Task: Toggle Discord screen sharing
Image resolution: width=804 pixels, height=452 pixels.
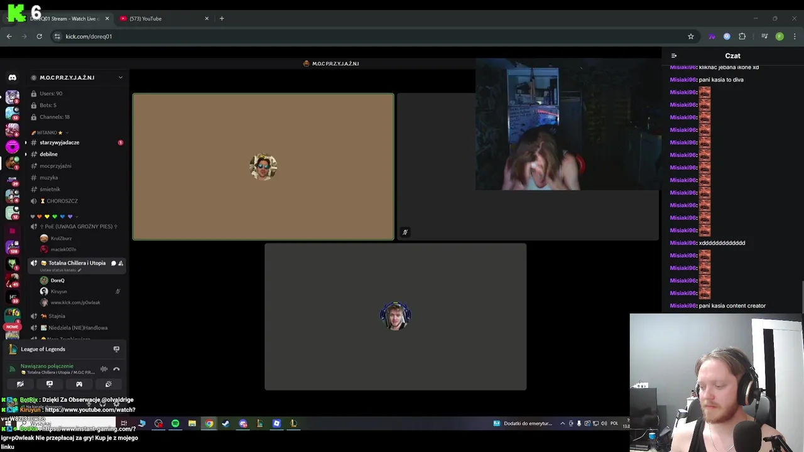Action: coord(50,384)
